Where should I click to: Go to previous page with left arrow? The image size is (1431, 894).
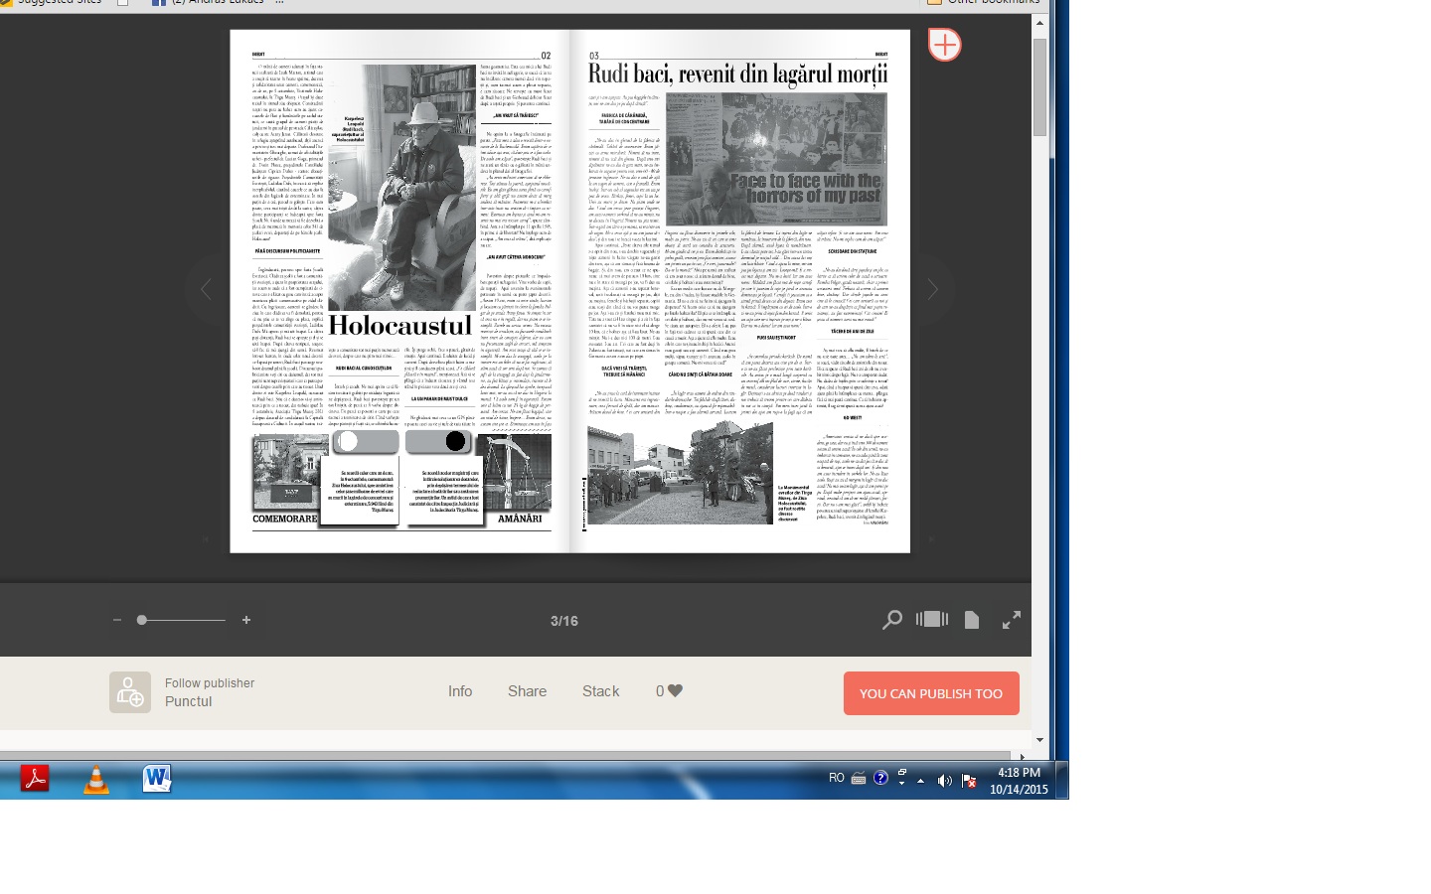(x=206, y=290)
